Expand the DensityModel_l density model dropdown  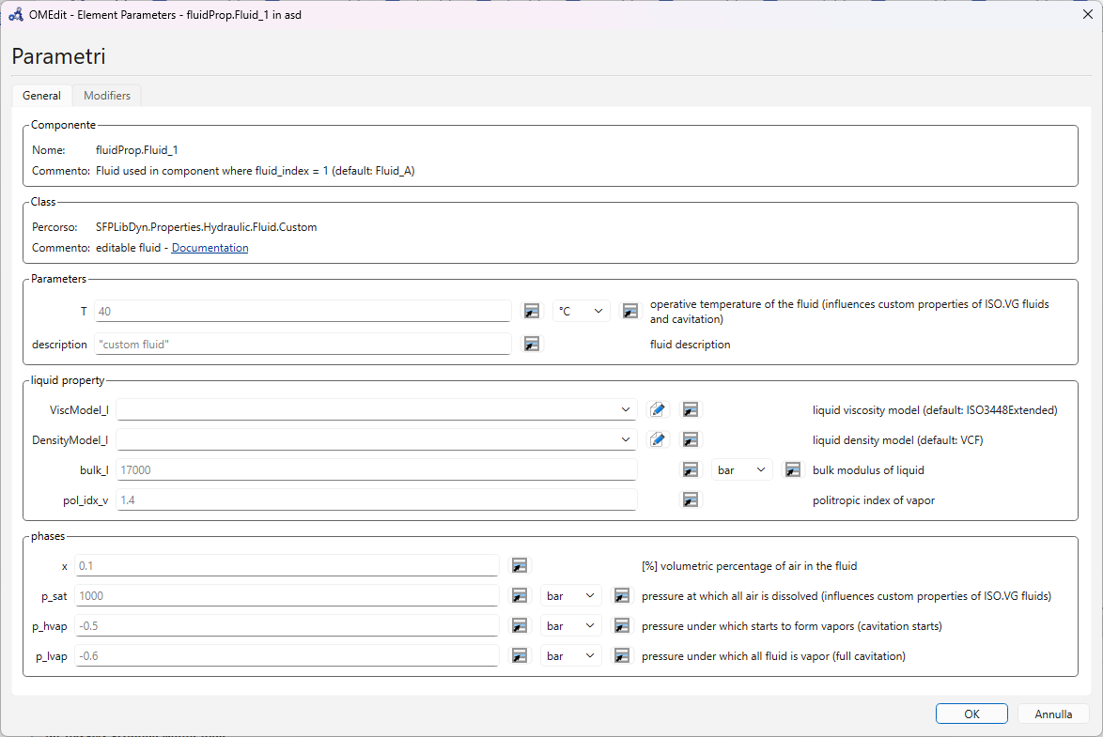377,440
